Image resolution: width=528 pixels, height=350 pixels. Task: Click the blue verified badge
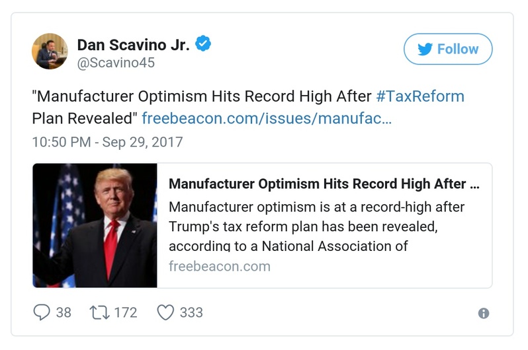tap(204, 45)
